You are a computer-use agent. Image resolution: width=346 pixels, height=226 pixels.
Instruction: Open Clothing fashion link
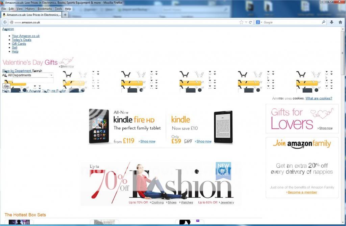pyautogui.click(x=157, y=202)
